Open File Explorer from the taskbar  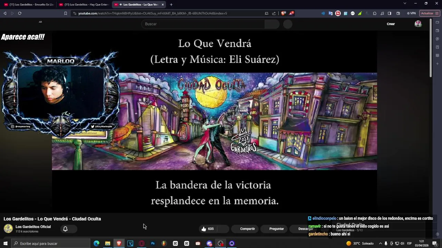(x=108, y=244)
